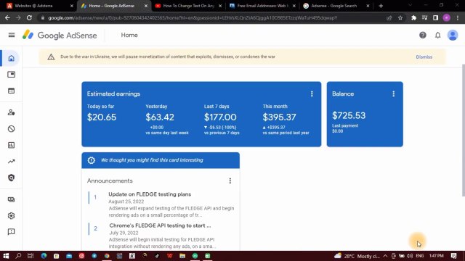Image resolution: width=465 pixels, height=261 pixels.
Task: Open Reports bar chart icon in sidebar
Action: (12, 145)
